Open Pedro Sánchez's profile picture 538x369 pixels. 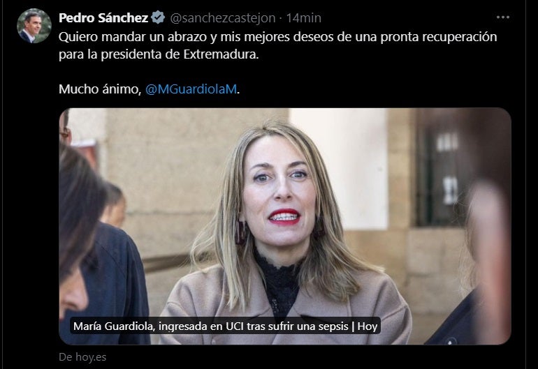[x=34, y=26]
